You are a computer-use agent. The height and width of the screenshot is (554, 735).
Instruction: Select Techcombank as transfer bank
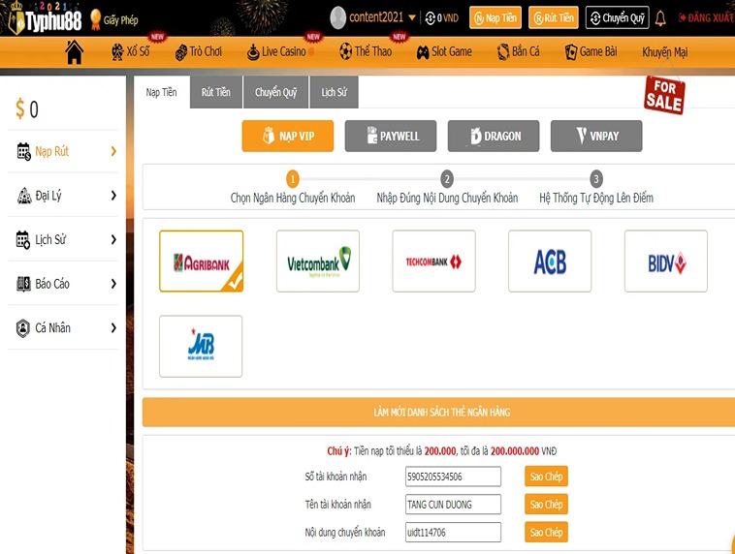pos(433,262)
